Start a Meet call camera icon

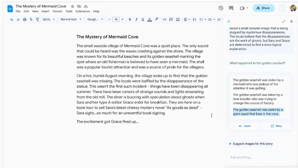[242, 8]
